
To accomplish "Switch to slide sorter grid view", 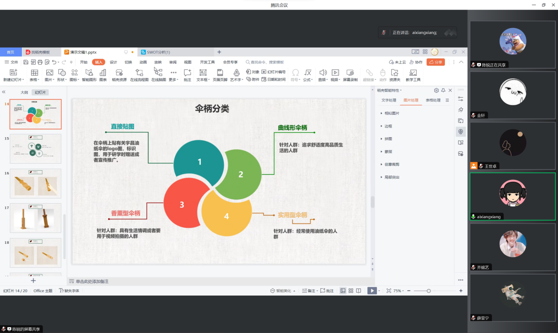I will [x=351, y=291].
